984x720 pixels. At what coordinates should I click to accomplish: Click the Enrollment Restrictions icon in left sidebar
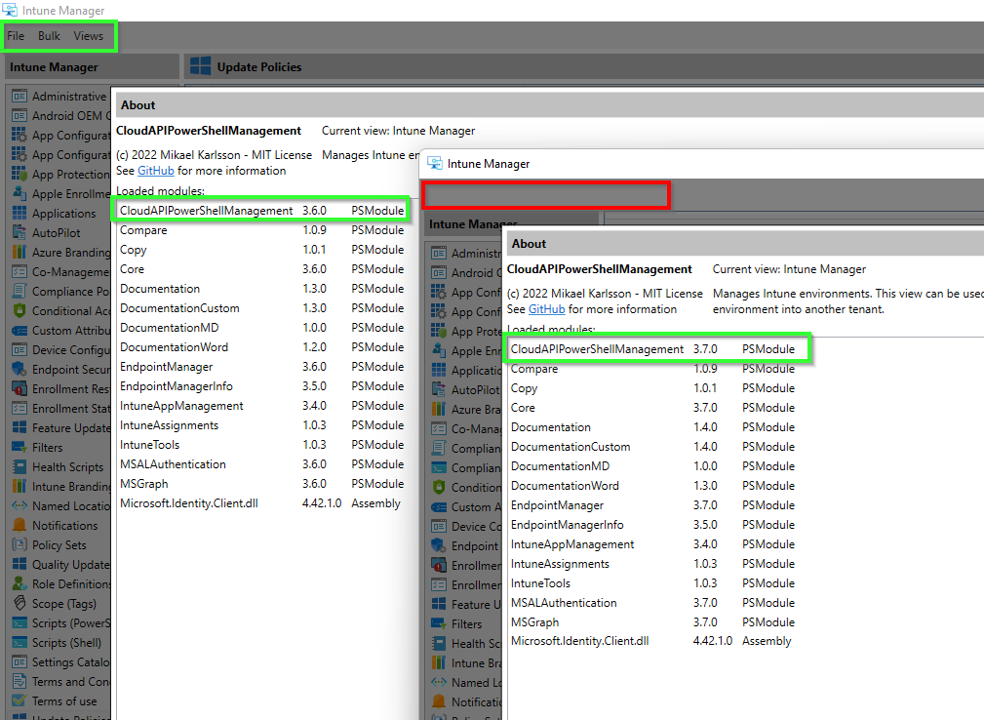20,388
